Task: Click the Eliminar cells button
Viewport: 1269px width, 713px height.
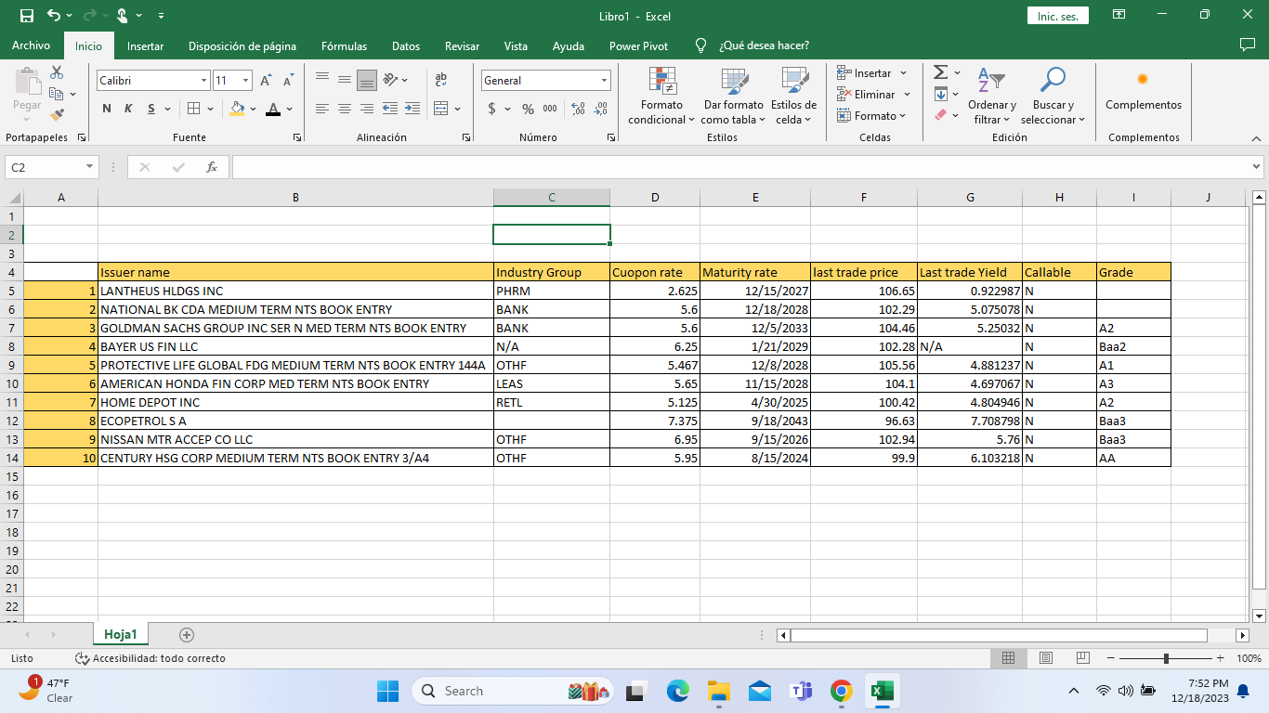Action: click(867, 94)
